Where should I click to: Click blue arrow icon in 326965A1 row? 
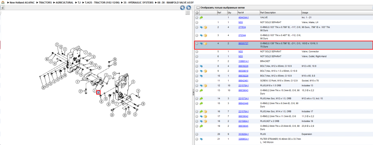point(201,139)
